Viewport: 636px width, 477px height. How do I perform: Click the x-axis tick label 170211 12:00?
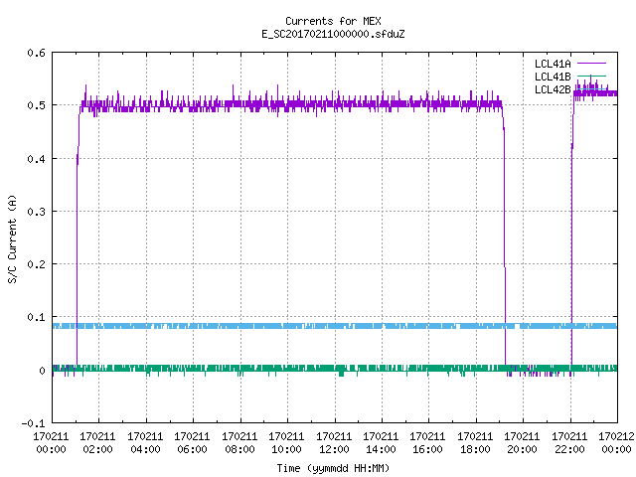[334, 443]
